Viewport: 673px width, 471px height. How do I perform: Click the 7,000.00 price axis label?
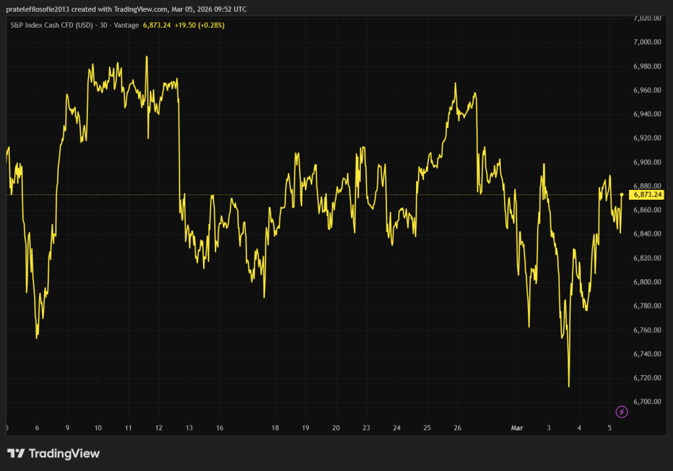point(647,42)
